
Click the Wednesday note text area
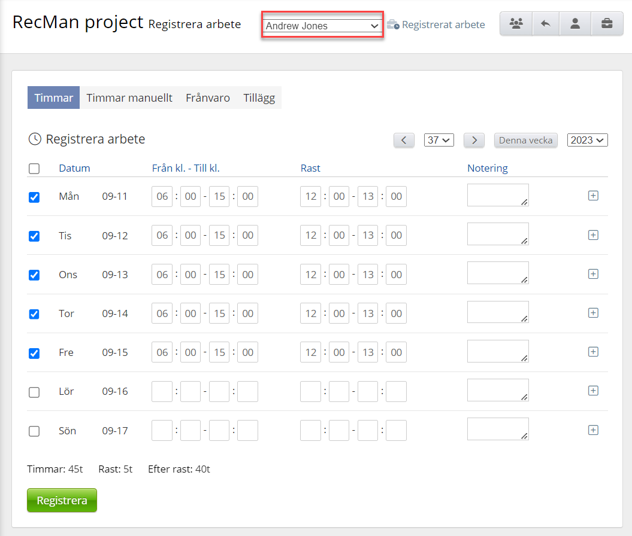click(497, 273)
